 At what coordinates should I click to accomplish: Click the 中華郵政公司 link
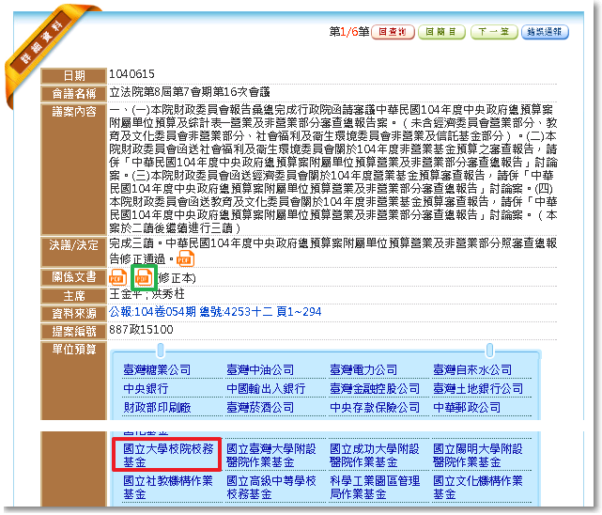point(467,408)
